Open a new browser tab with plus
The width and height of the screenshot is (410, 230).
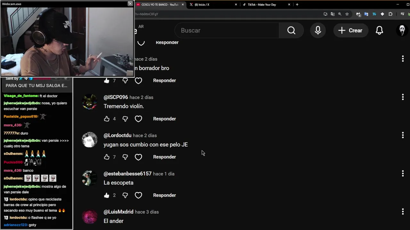pyautogui.click(x=297, y=4)
